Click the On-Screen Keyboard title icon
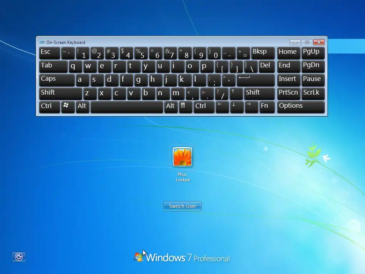Screen dimensions: 365x274 [x=42, y=42]
